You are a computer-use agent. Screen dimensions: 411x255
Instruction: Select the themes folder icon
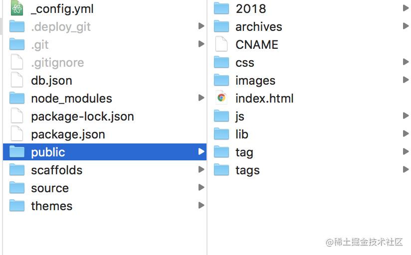click(17, 206)
